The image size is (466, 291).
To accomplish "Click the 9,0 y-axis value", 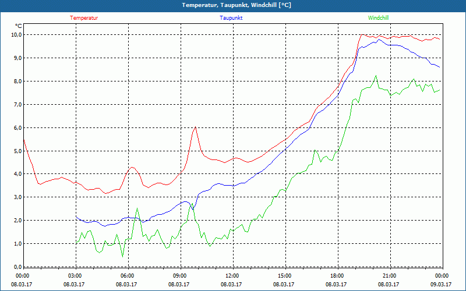I will click(x=17, y=58).
